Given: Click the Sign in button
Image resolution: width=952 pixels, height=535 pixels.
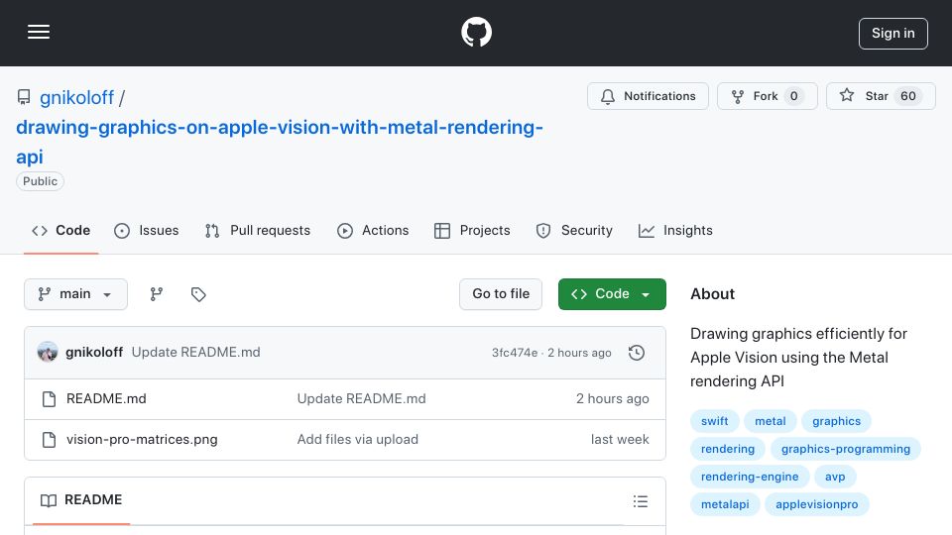Looking at the screenshot, I should (893, 34).
